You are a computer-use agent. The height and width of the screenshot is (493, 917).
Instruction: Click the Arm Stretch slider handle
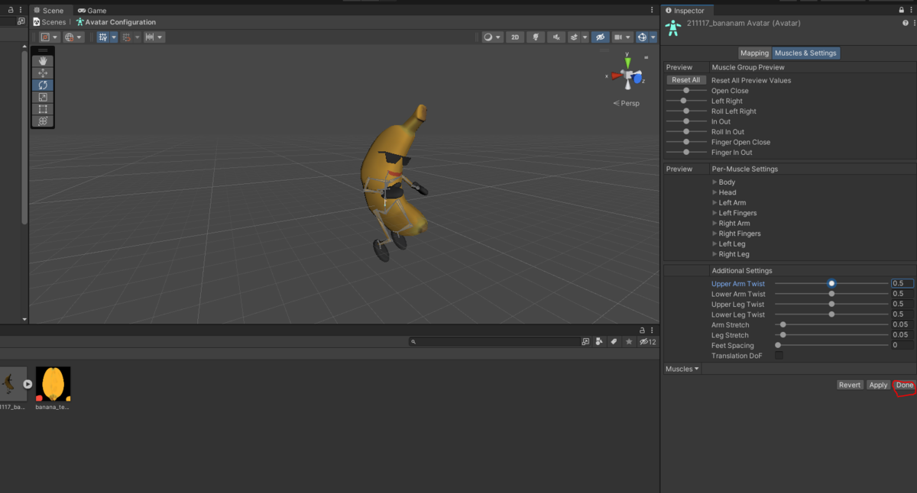pos(783,325)
